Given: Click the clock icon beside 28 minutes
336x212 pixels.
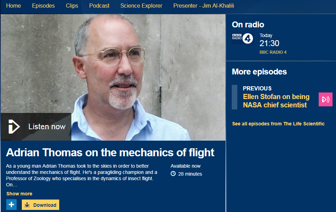Looking at the screenshot, I should [173, 174].
